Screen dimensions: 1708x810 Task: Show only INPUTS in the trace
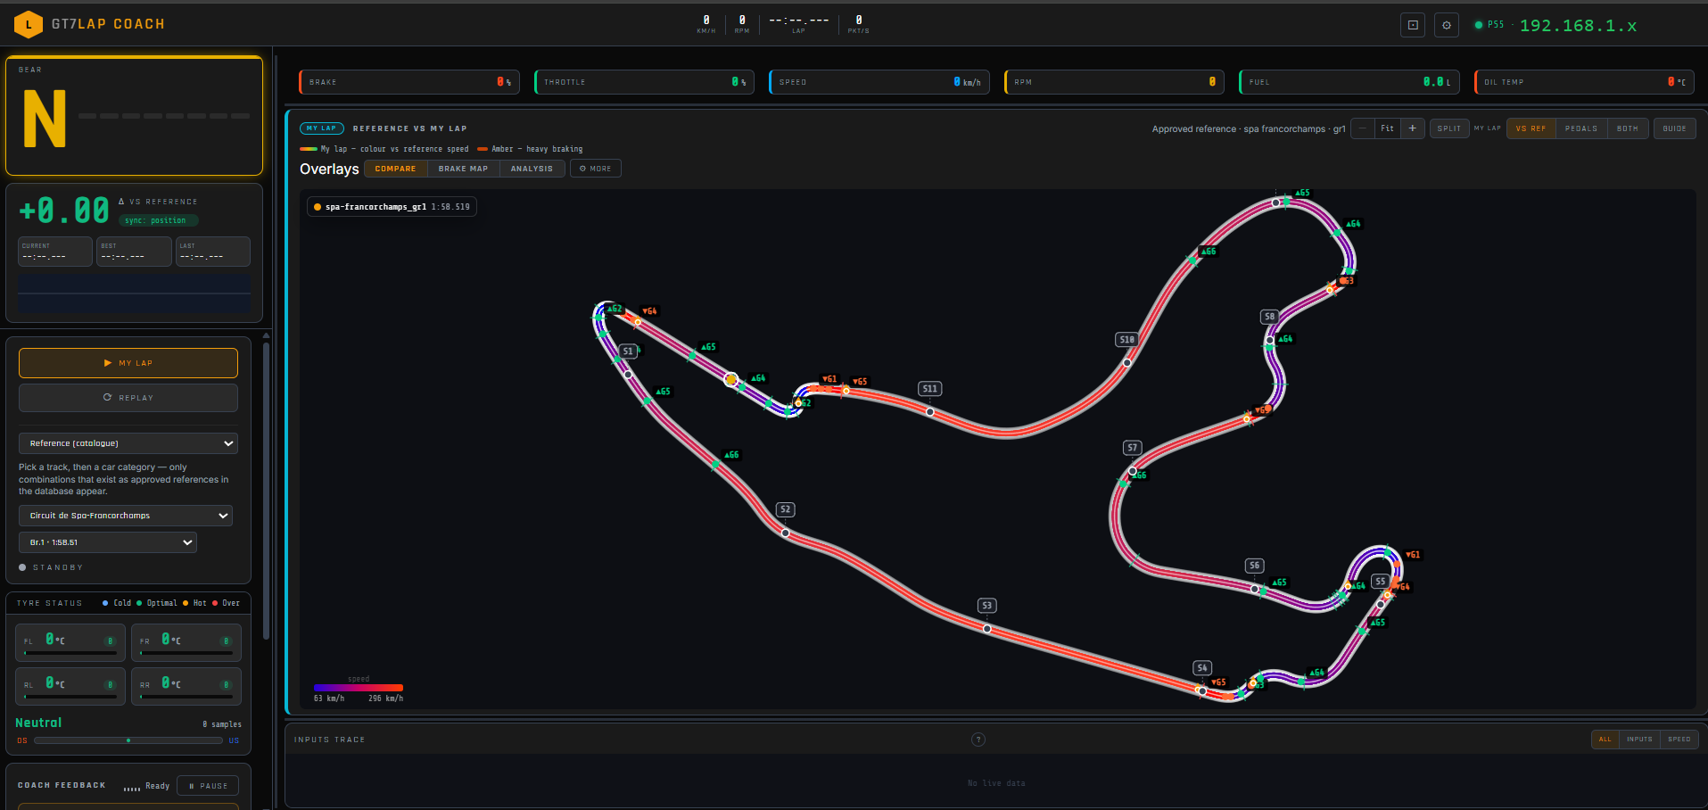[x=1639, y=740]
